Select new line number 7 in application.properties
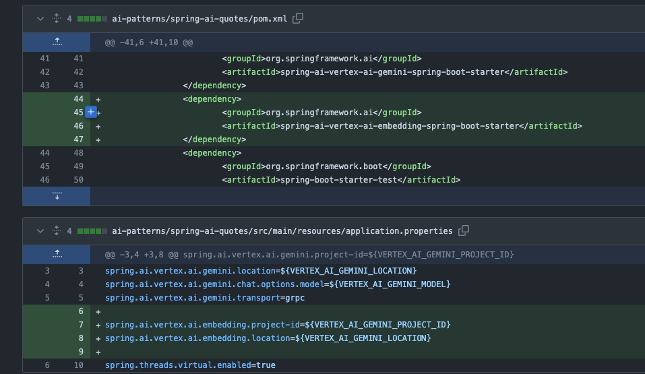 click(81, 325)
